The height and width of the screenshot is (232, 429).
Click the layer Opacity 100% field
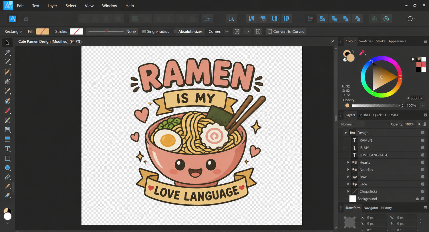(409, 124)
